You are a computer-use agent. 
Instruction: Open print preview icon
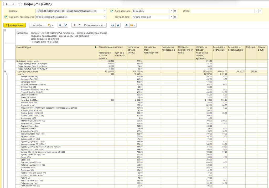[118, 25]
